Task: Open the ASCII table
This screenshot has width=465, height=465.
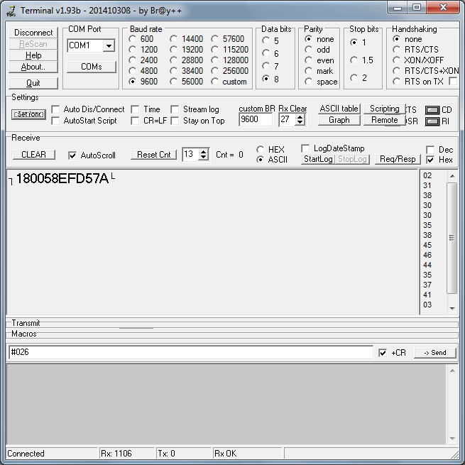Action: [x=339, y=109]
